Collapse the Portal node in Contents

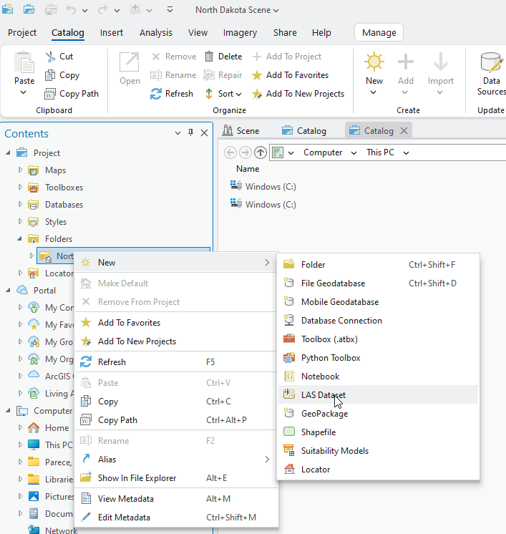point(8,290)
